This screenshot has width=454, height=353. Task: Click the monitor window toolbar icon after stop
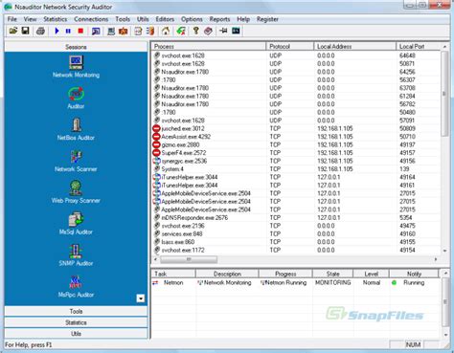tap(96, 31)
